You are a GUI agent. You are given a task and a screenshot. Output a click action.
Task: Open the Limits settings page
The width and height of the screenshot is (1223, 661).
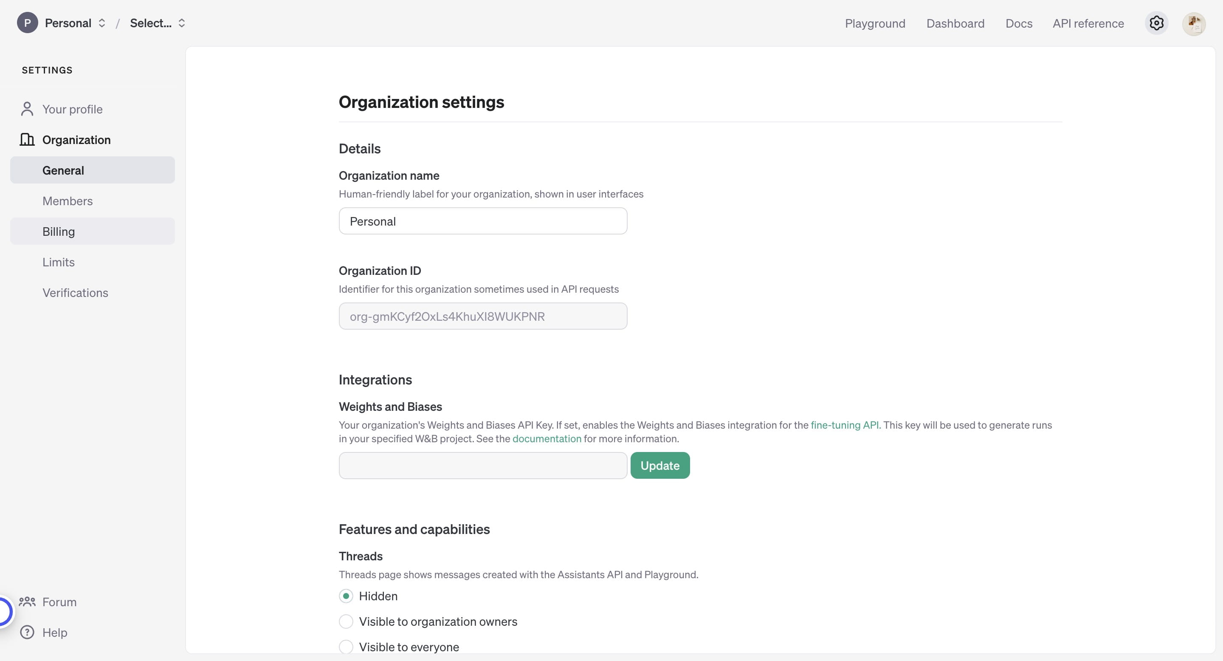59,262
